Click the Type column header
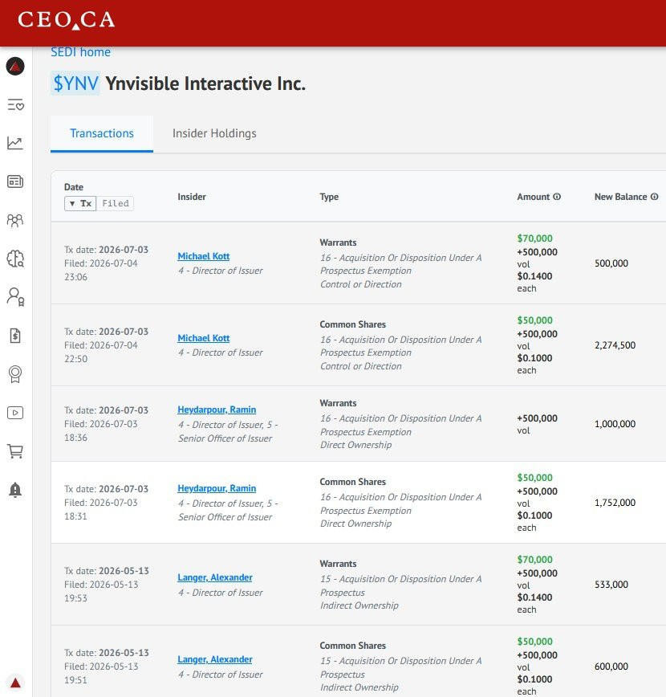This screenshot has width=666, height=697. 329,197
